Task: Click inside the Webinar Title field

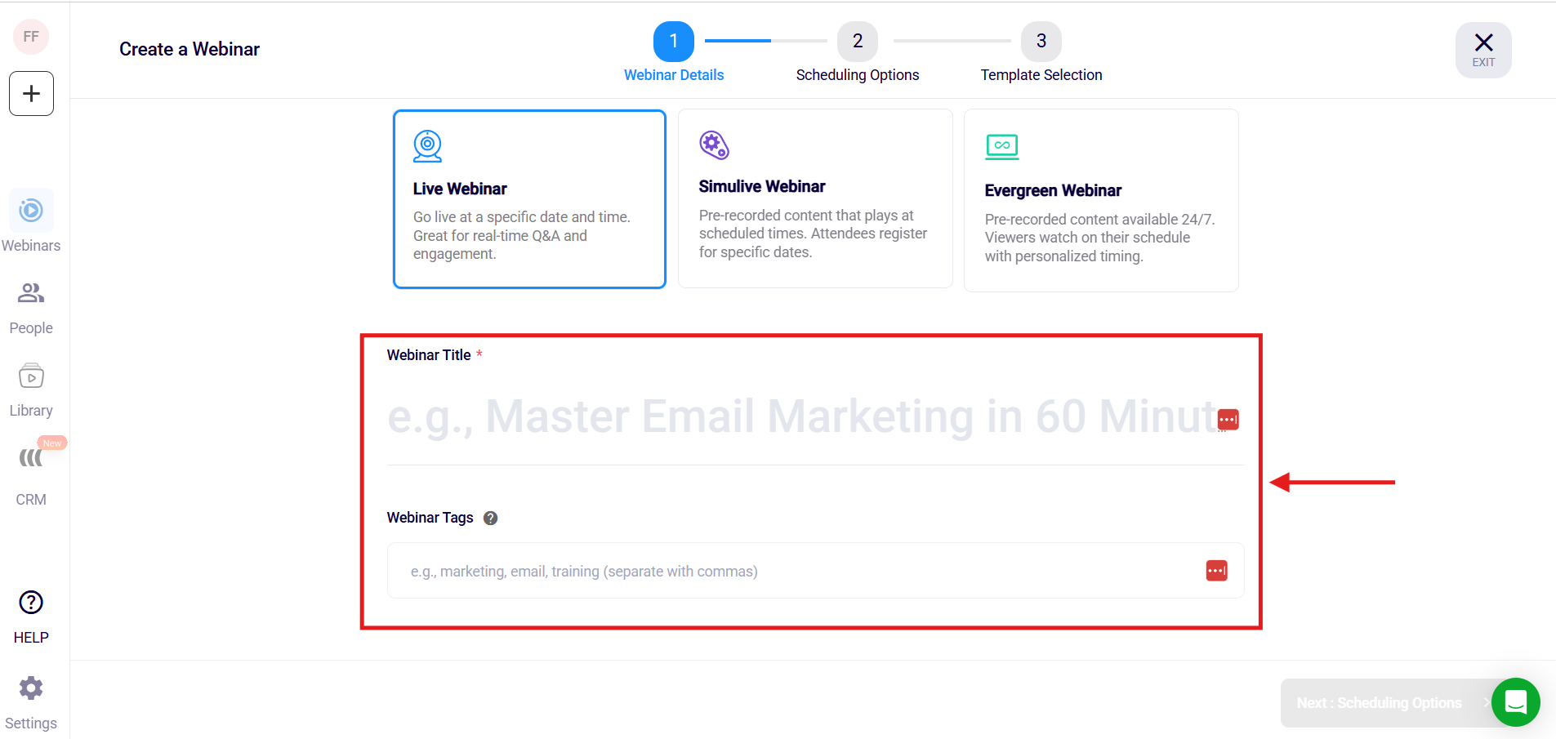Action: [x=776, y=417]
